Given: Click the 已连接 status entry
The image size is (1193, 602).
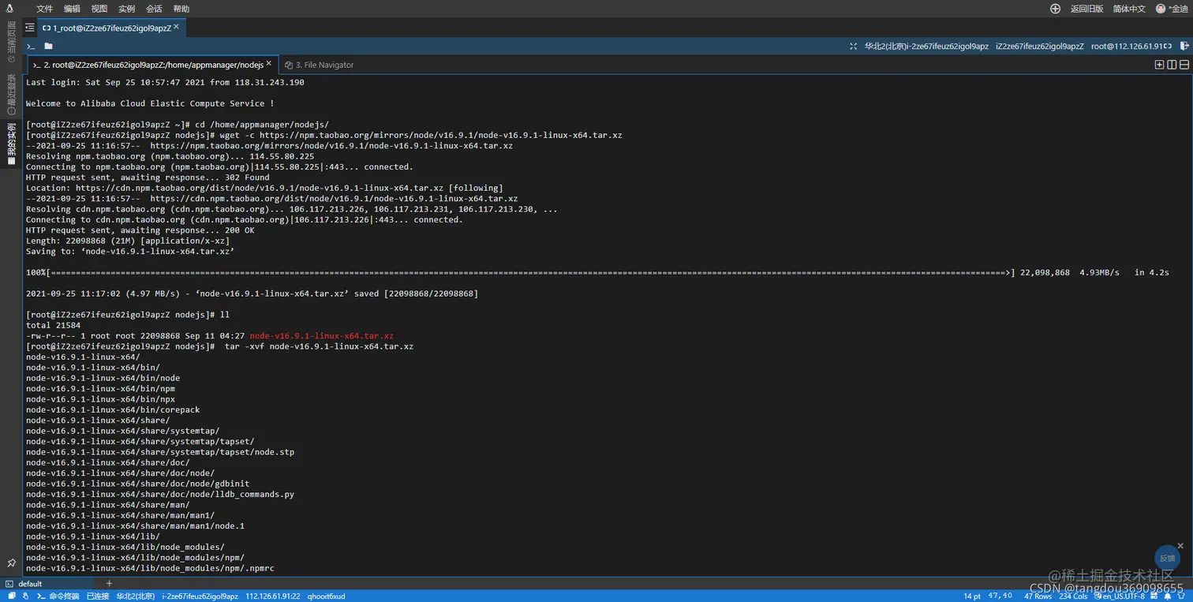Looking at the screenshot, I should click(98, 596).
